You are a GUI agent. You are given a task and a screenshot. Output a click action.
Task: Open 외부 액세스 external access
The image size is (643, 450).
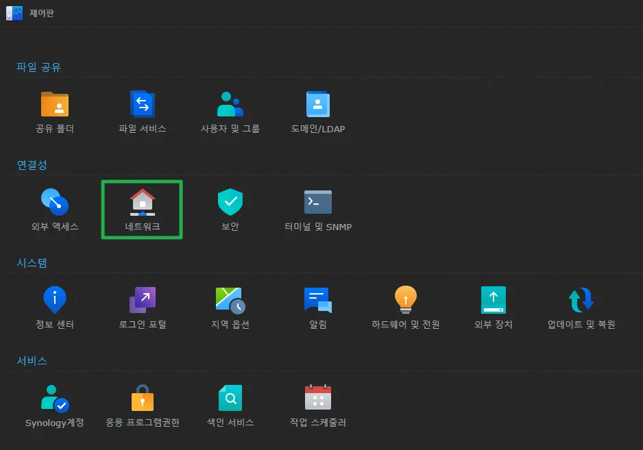(x=55, y=203)
